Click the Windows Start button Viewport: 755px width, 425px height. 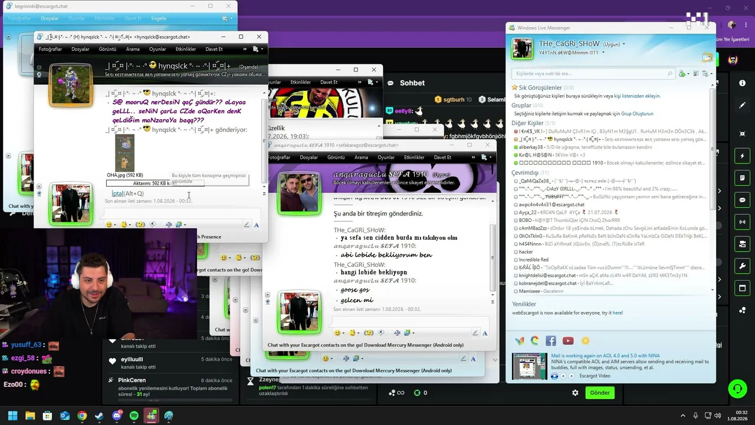12,416
